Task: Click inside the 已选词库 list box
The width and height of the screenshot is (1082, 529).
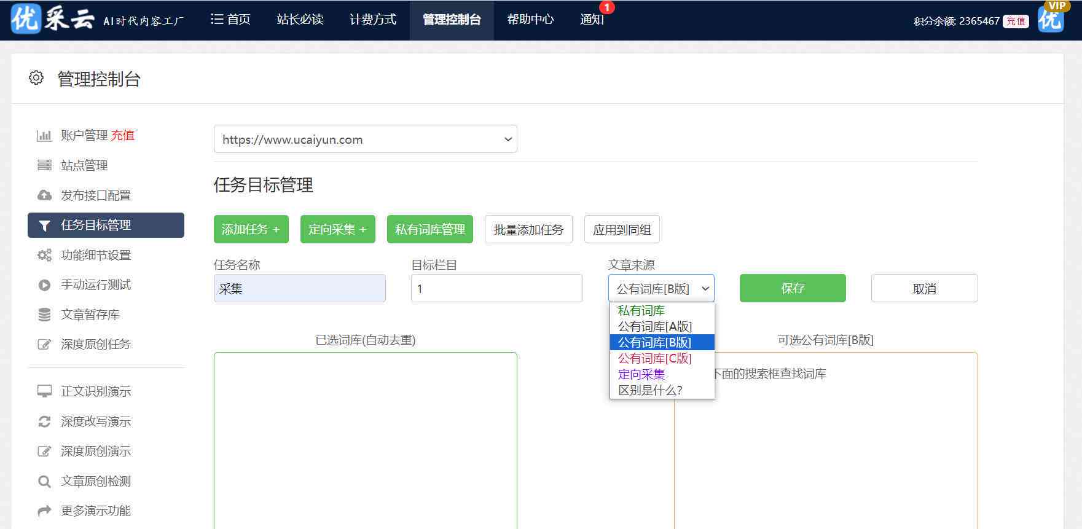Action: (x=365, y=441)
